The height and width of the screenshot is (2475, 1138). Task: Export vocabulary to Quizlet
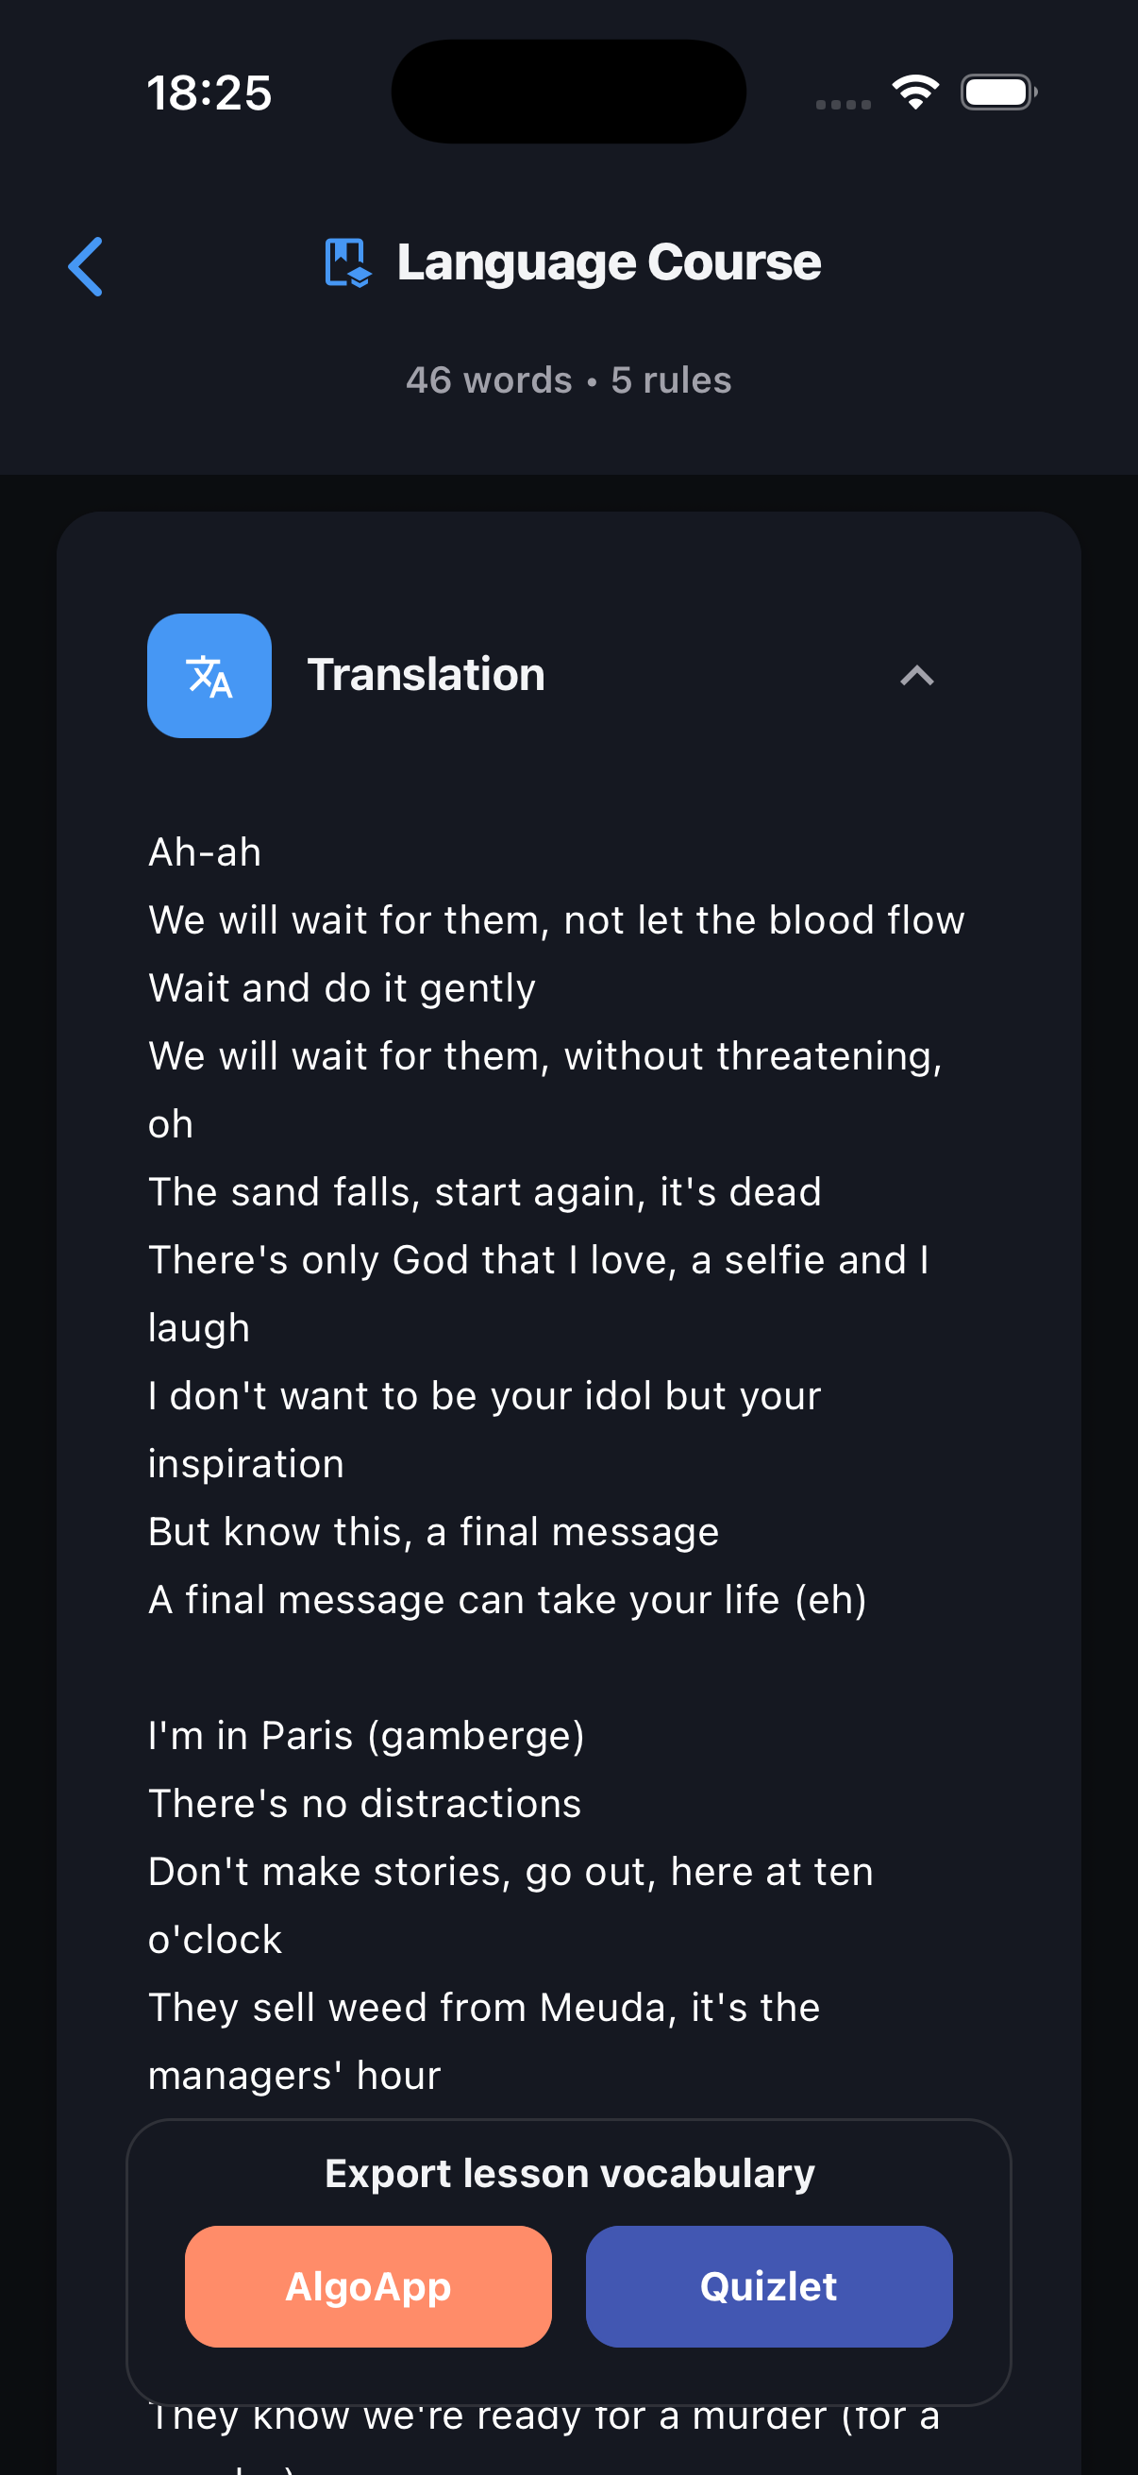(769, 2286)
